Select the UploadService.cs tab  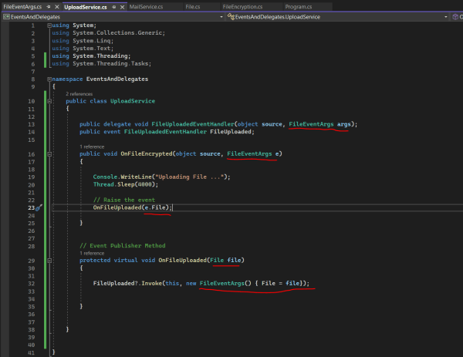coord(86,7)
